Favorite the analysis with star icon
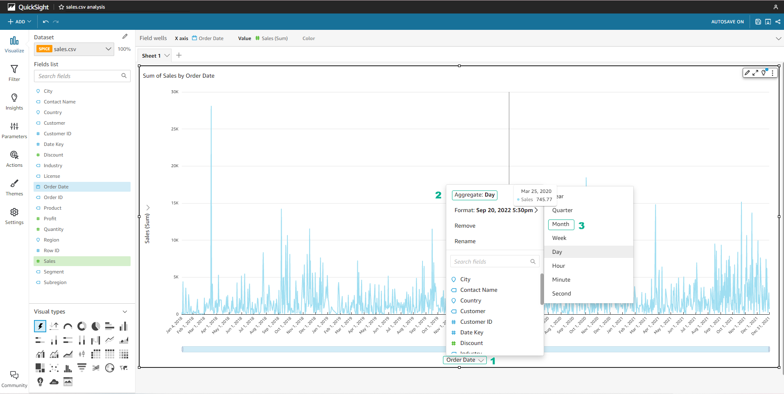This screenshot has width=784, height=394. point(61,7)
